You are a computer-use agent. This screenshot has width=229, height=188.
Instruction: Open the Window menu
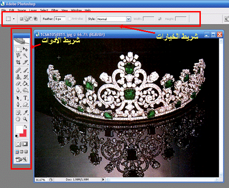(76, 10)
